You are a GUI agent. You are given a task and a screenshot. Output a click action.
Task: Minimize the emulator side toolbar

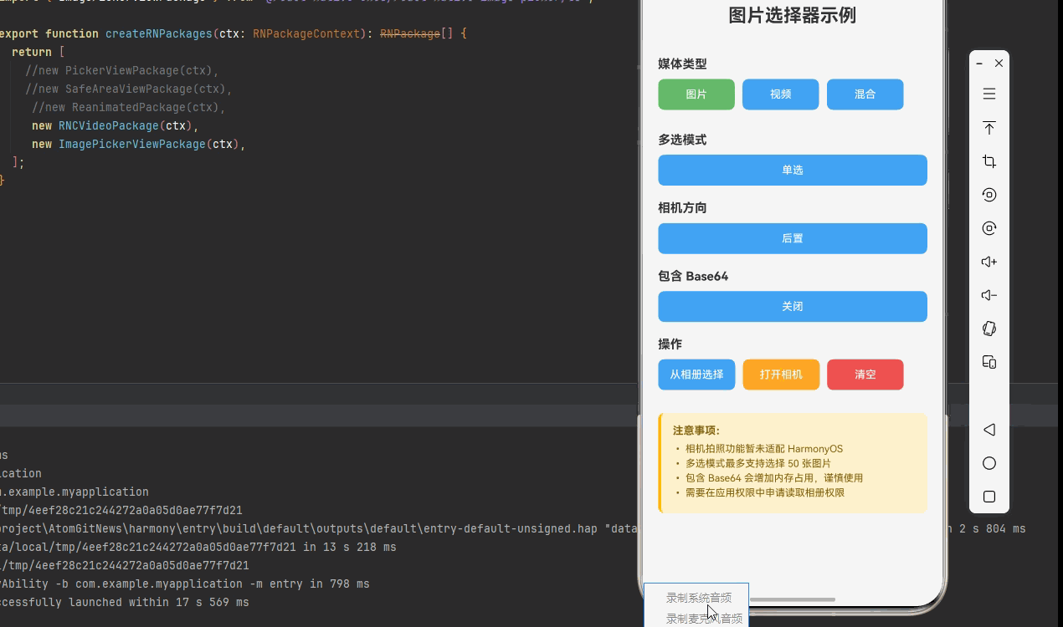979,64
